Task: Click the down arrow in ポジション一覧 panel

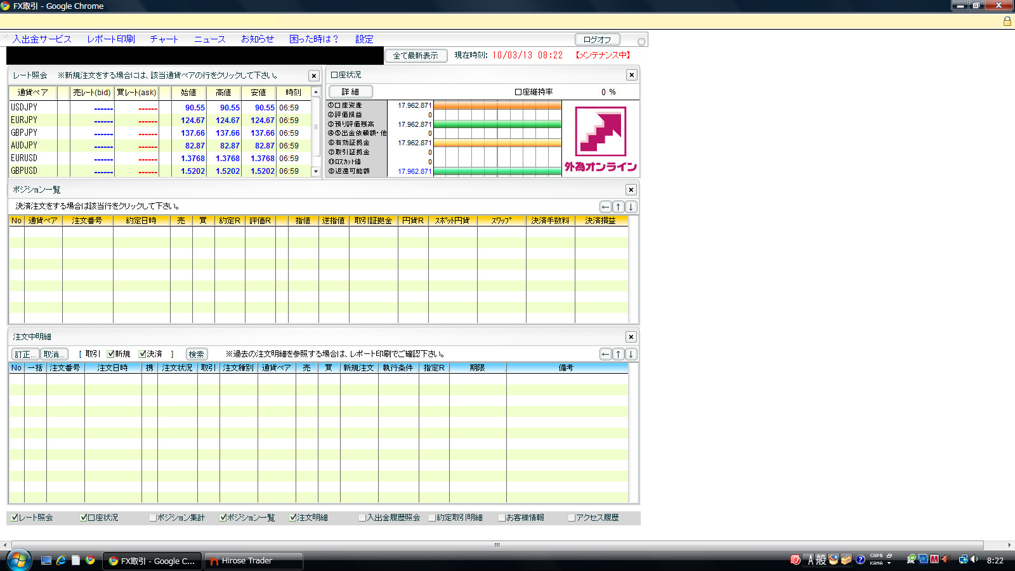Action: click(631, 207)
